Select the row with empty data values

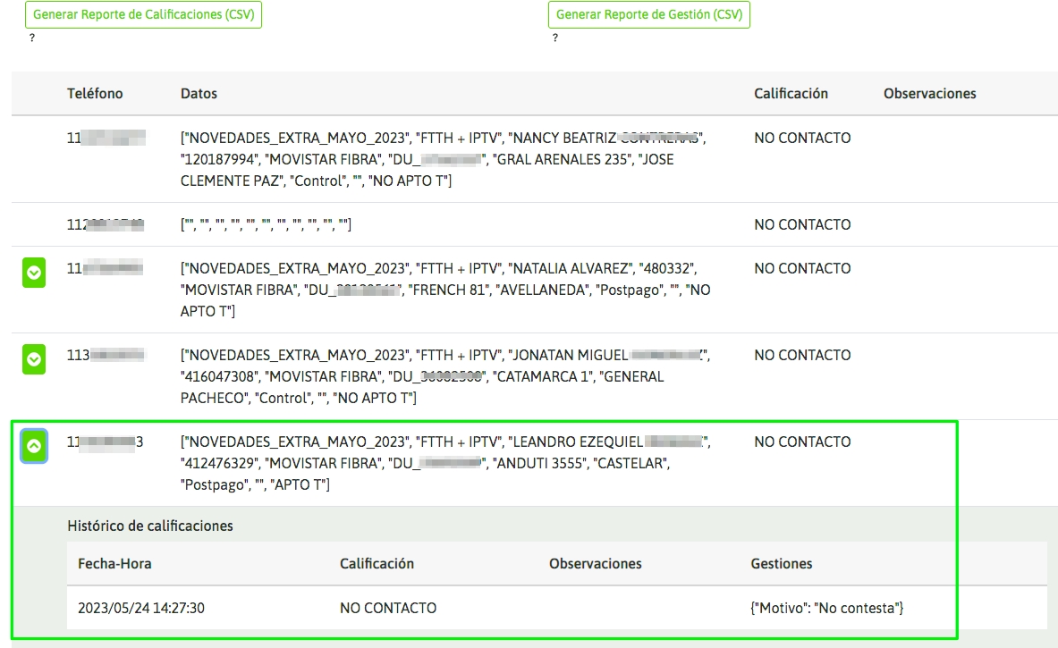tap(266, 225)
